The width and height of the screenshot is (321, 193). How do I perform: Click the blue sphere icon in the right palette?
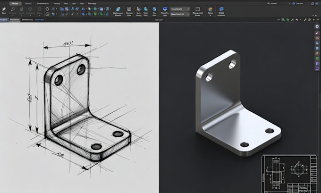tap(317, 48)
